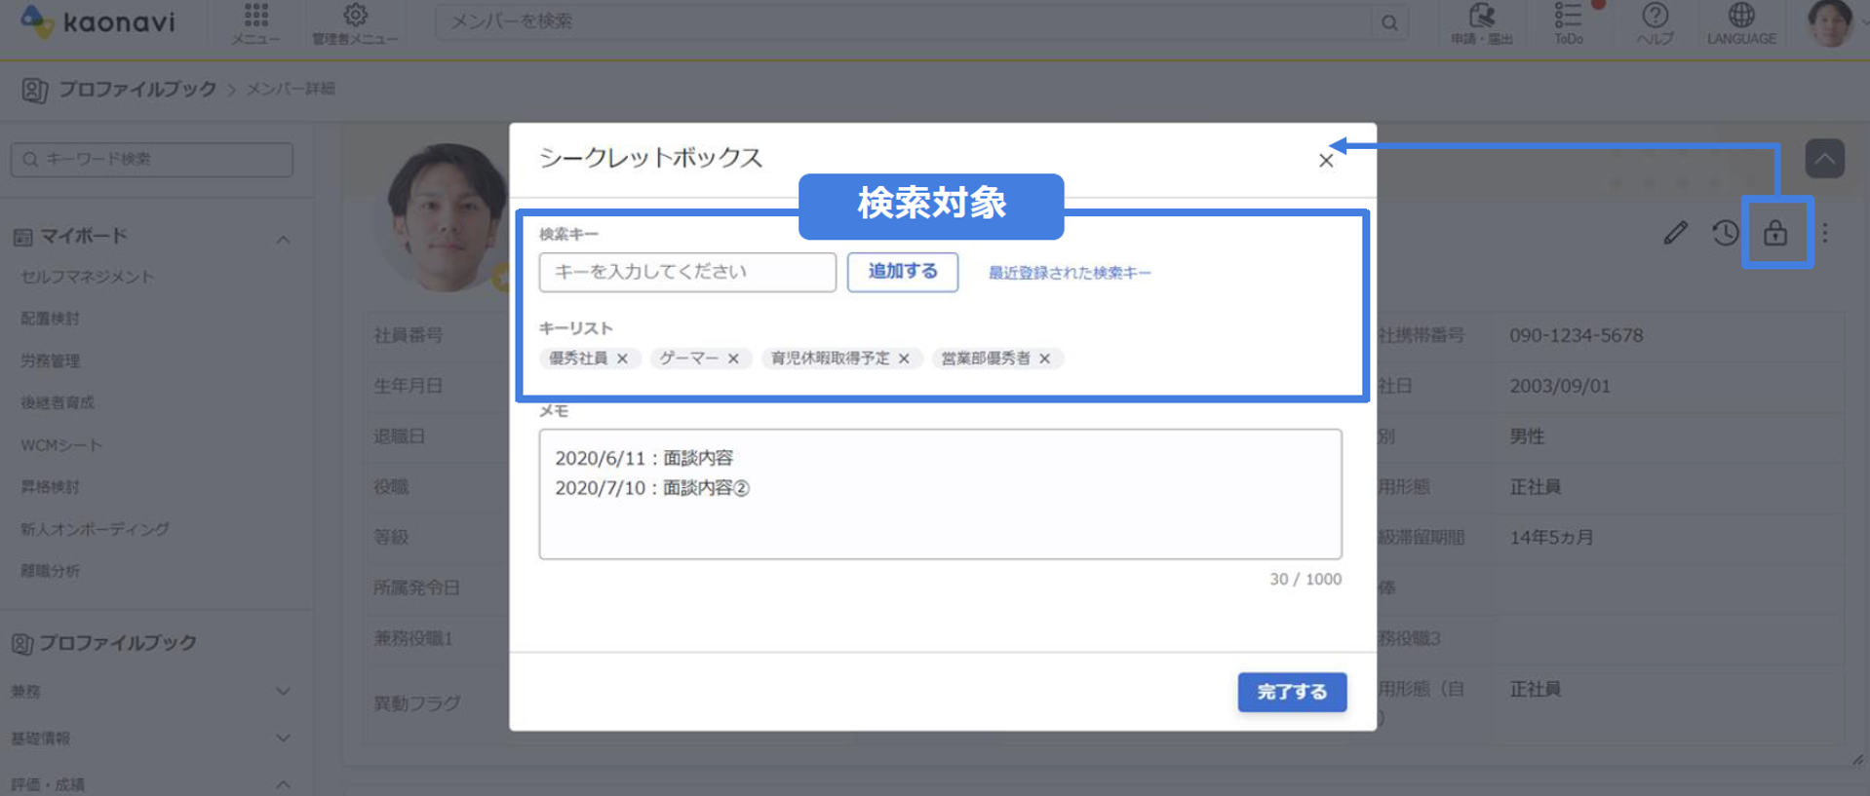Remove the 育児休暇取得予定 key tag

click(904, 359)
